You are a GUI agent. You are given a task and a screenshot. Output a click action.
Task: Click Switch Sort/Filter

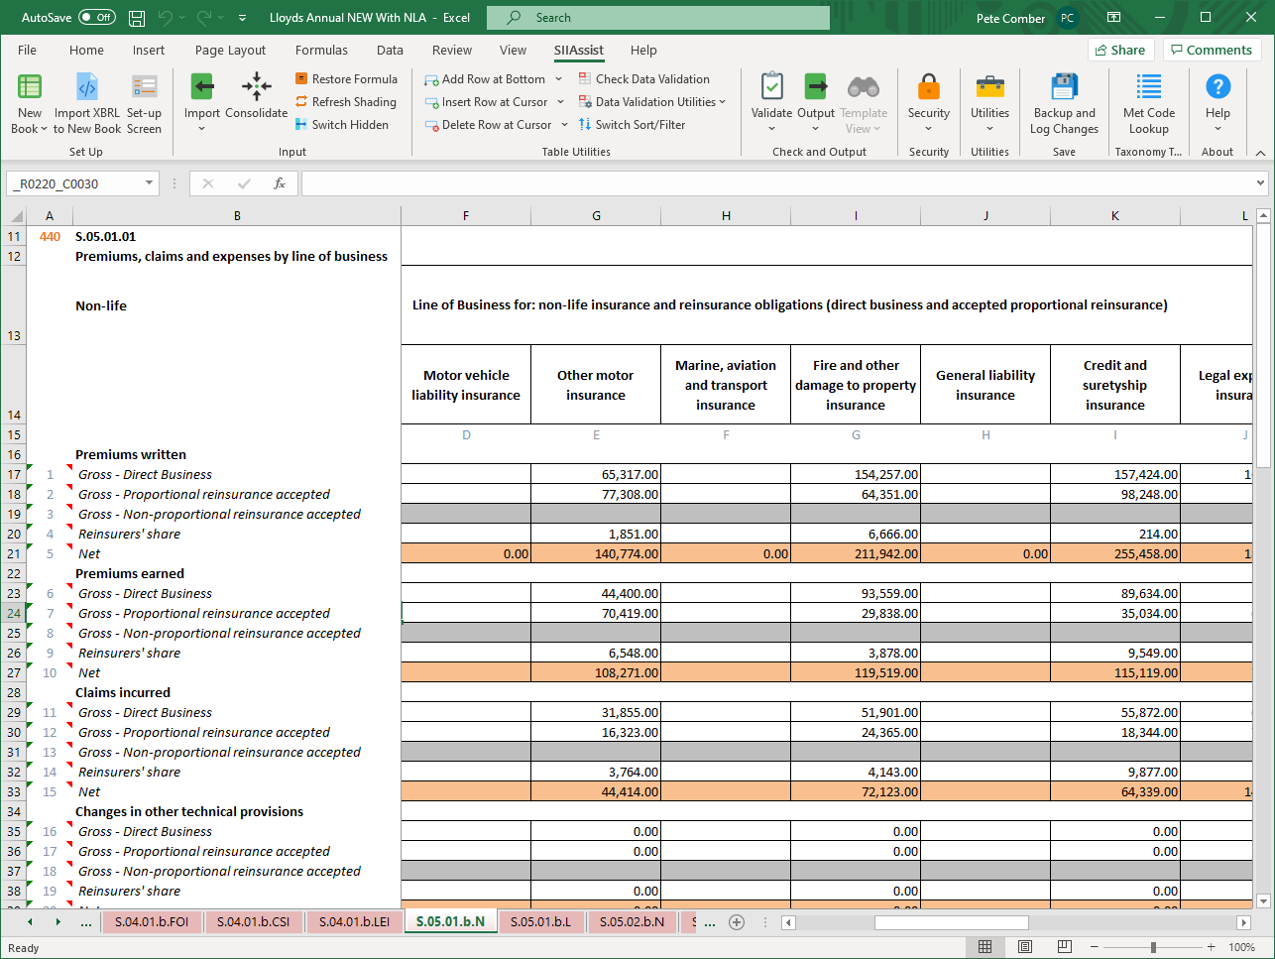[633, 125]
